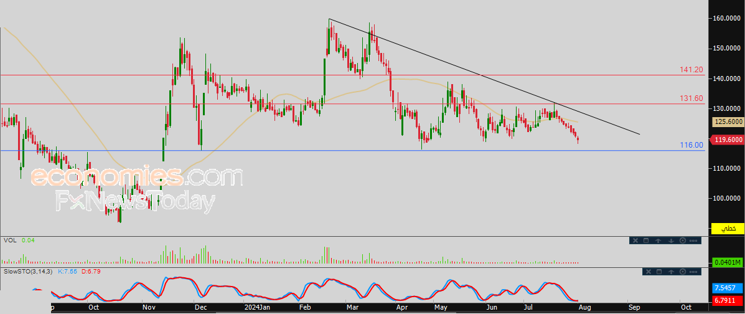Close the SlowSTO indicator panel
The width and height of the screenshot is (745, 314).
coord(649,272)
